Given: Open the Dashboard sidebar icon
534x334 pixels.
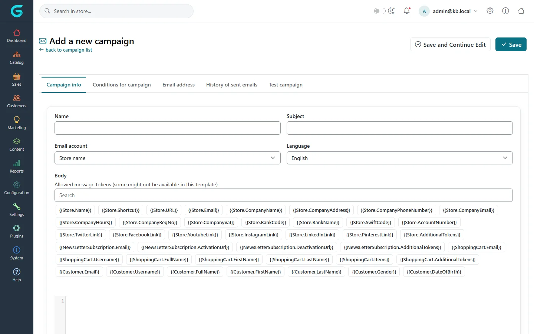Looking at the screenshot, I should [17, 33].
